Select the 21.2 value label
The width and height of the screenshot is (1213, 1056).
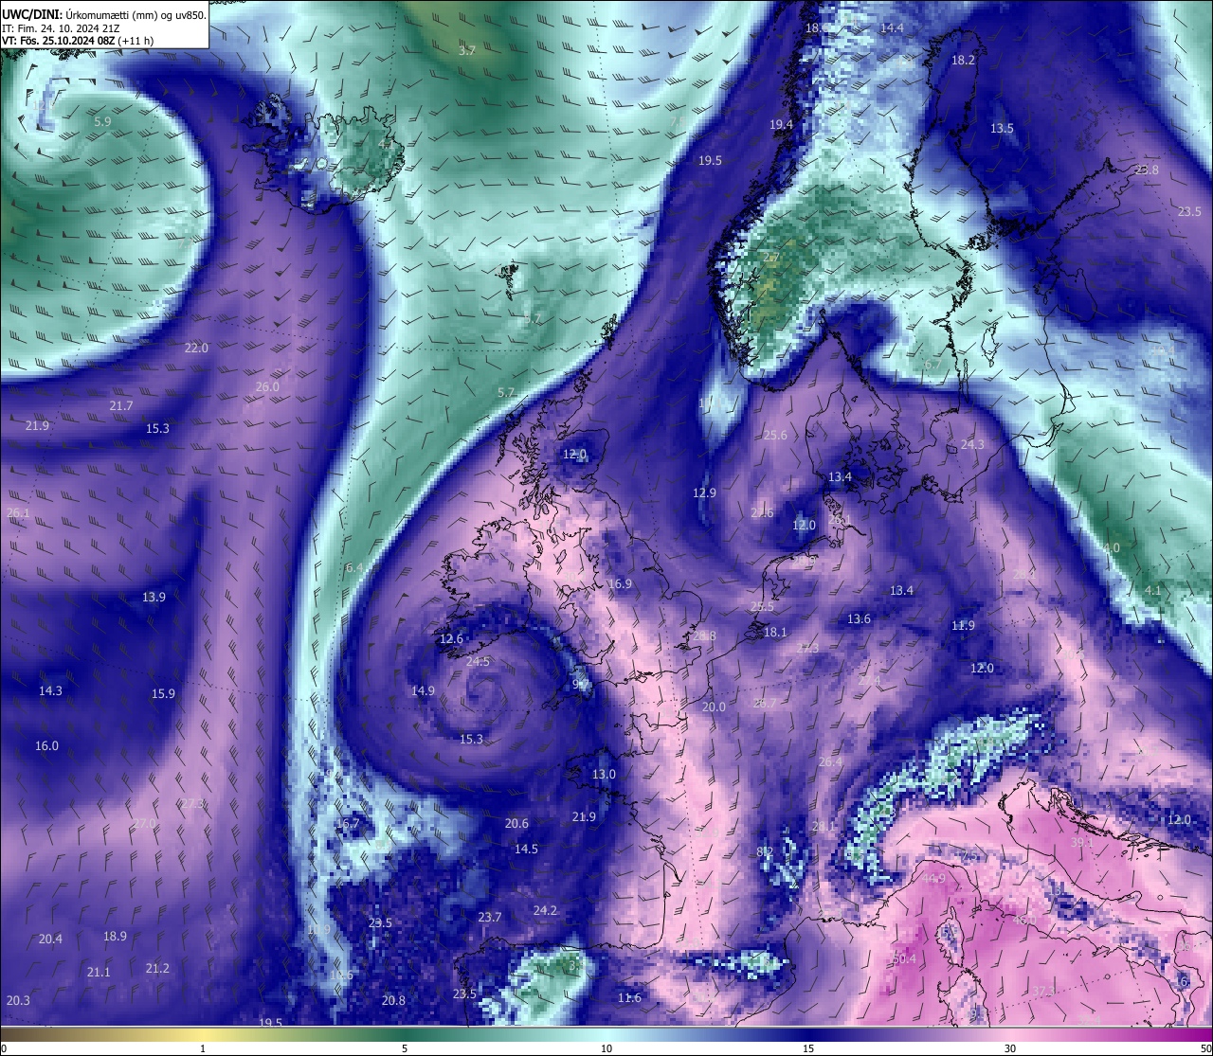(157, 969)
